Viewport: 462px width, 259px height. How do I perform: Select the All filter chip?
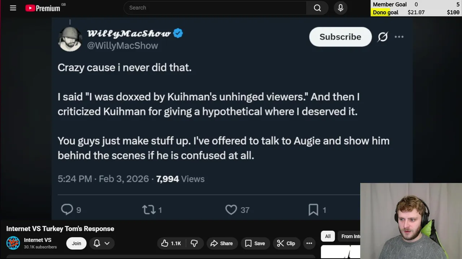[328, 236]
